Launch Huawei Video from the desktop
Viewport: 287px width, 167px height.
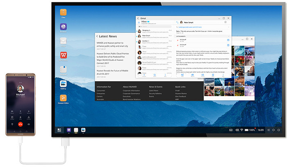63,98
